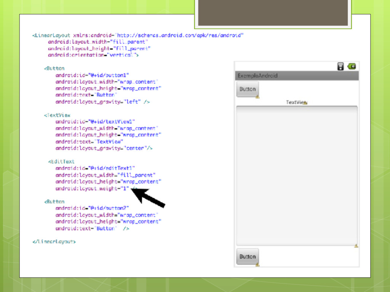The height and width of the screenshot is (292, 390).
Task: Click warning icon at EditText bottom corner
Action: tap(356, 246)
